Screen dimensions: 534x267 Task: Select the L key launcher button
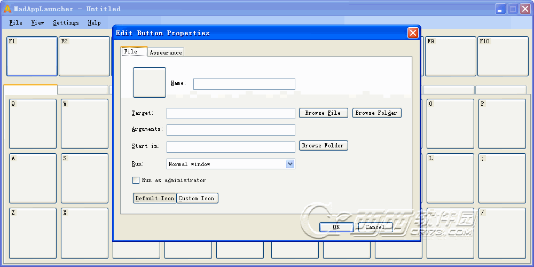click(450, 178)
